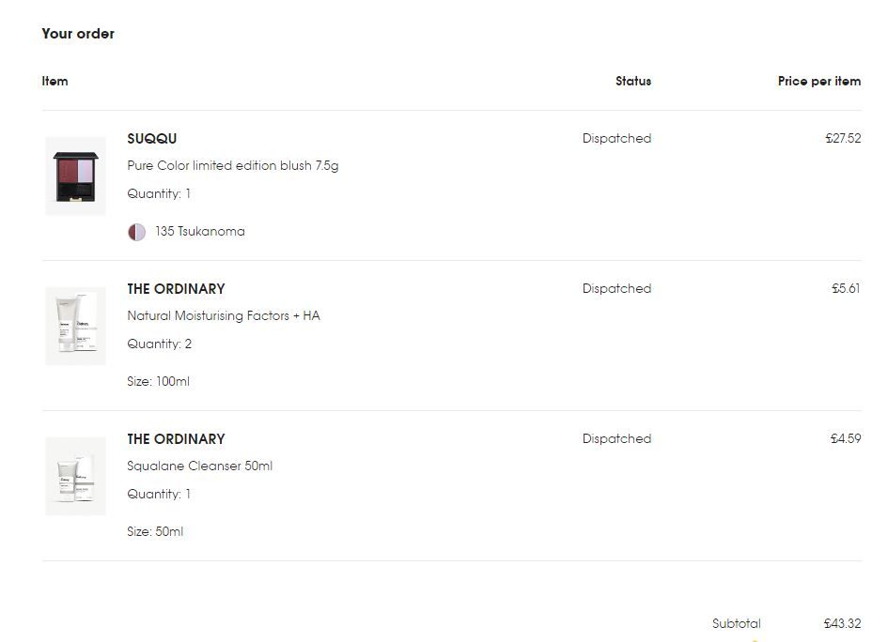Click the £27.52 price
The width and height of the screenshot is (888, 642).
click(843, 139)
